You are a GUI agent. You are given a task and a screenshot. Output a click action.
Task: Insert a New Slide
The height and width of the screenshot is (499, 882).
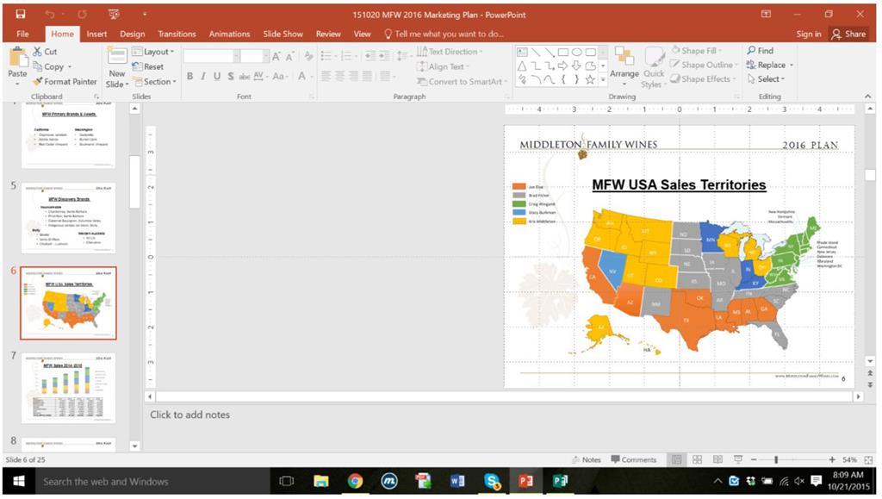pos(117,67)
